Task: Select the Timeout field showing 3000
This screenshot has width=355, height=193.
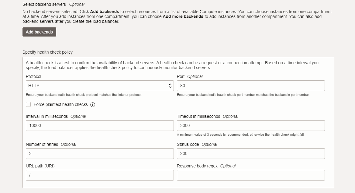Action: (x=250, y=125)
